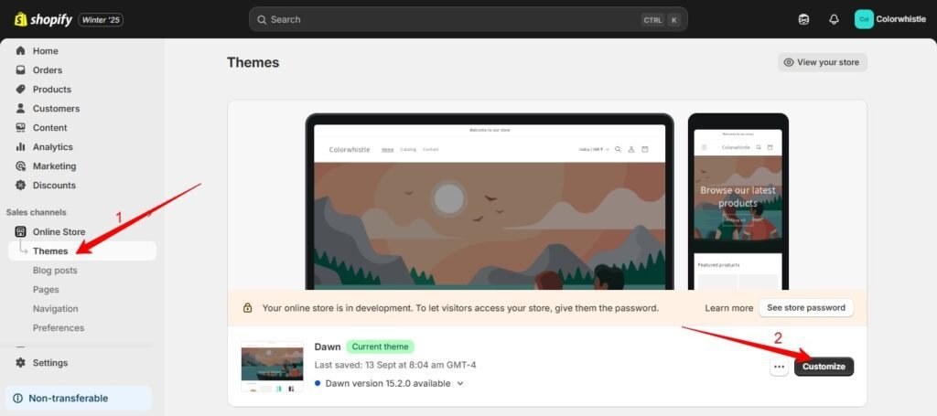This screenshot has width=937, height=416.
Task: Click the lock icon in password banner
Action: 247,308
